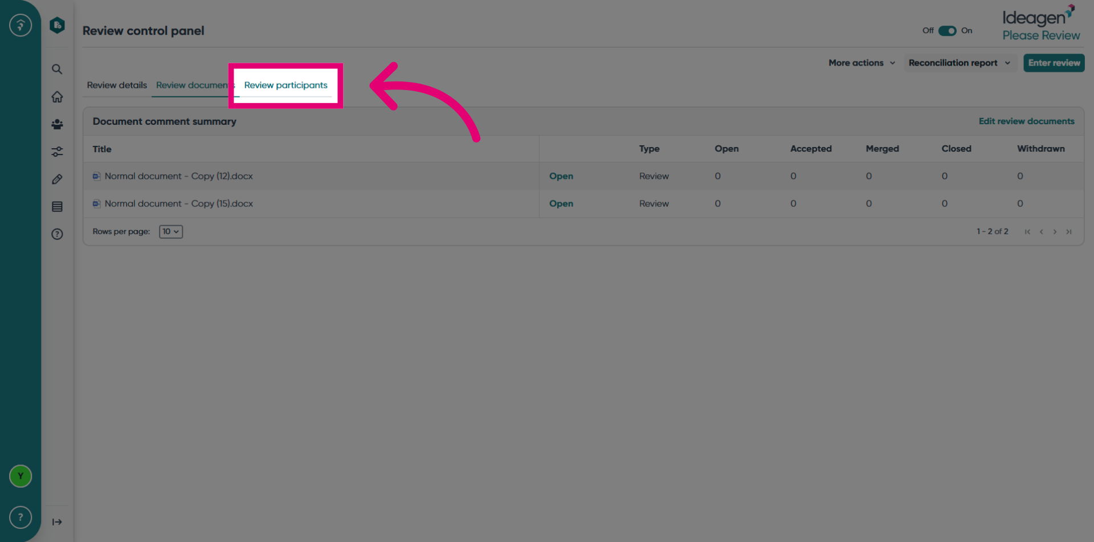Go to first page of table
Image resolution: width=1094 pixels, height=542 pixels.
pos(1027,231)
